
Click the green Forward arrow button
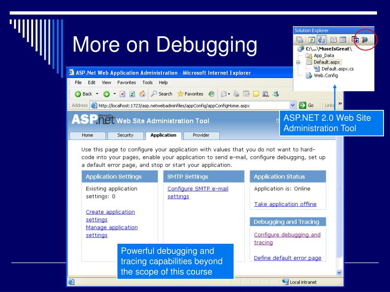107,94
